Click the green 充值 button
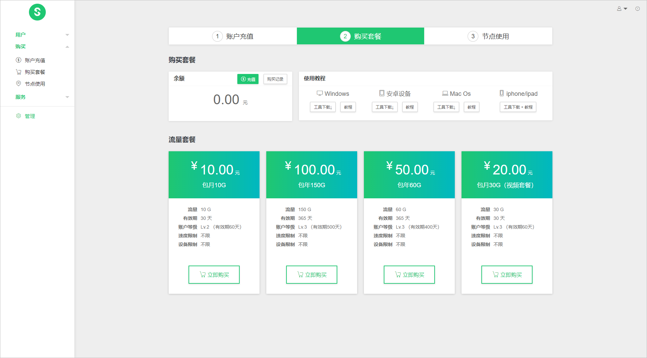 (248, 79)
